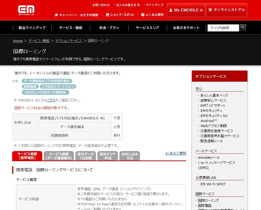This screenshot has height=210, width=261.
Task: Select 海外データ1日定額 tab
Action: (x=85, y=156)
